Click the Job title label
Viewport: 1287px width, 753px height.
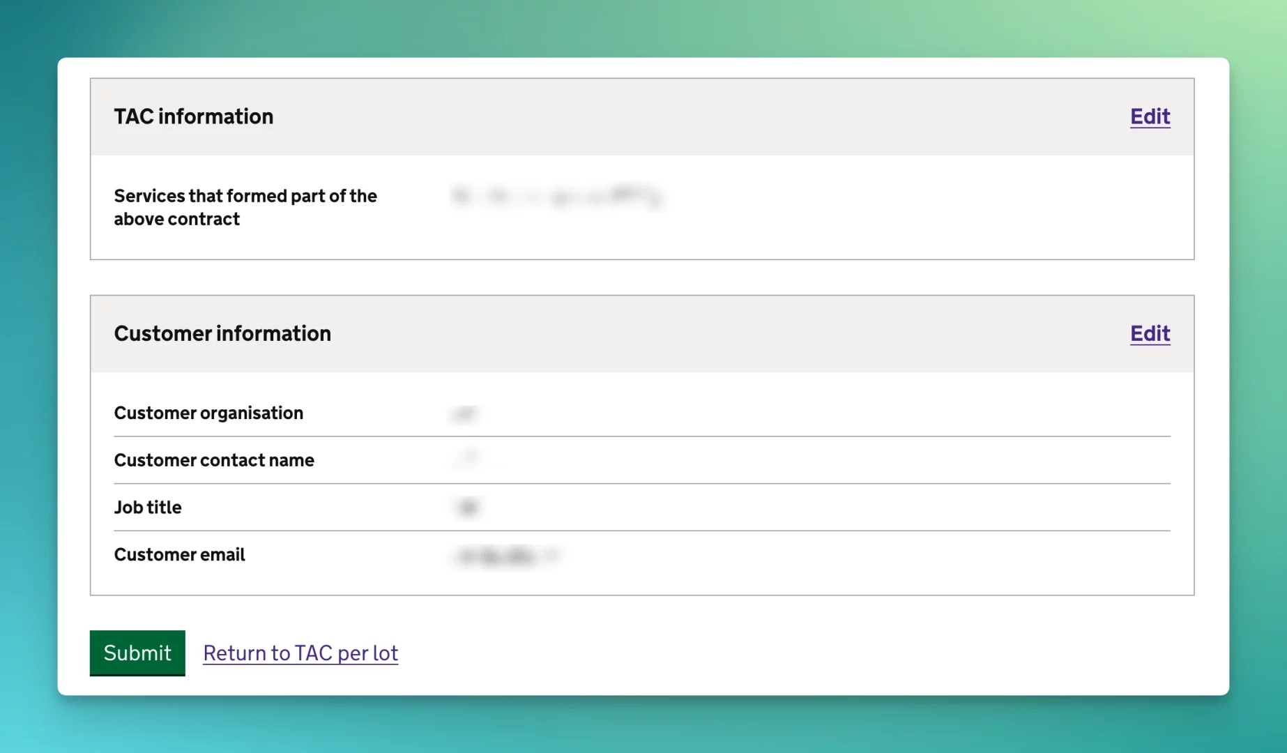pyautogui.click(x=148, y=507)
